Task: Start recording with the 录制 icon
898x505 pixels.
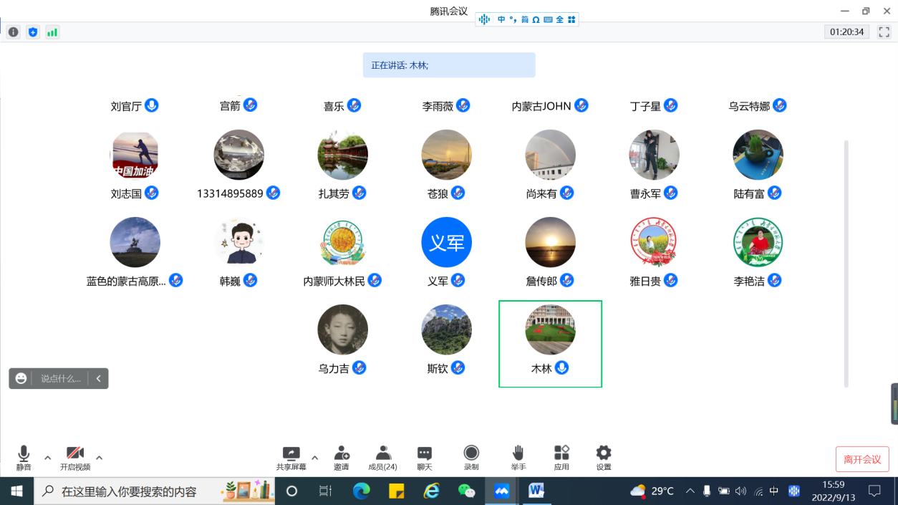Action: pyautogui.click(x=471, y=457)
